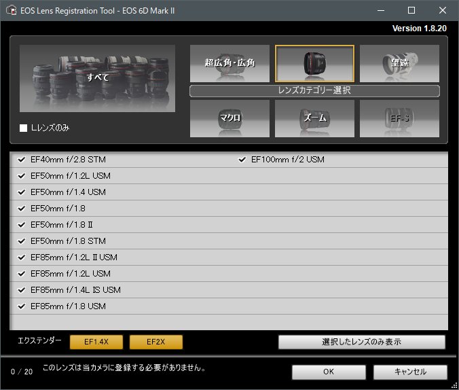Click the キャンセル button
Image resolution: width=459 pixels, height=390 pixels.
(410, 372)
